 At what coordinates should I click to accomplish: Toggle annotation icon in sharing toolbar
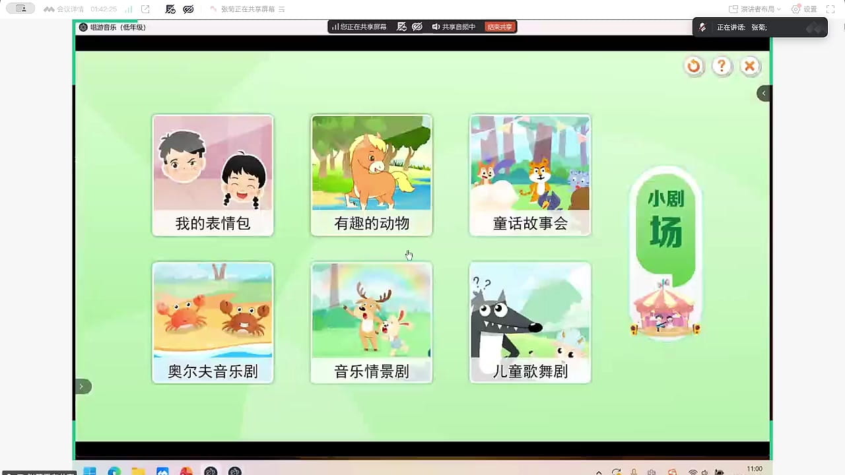(x=401, y=27)
